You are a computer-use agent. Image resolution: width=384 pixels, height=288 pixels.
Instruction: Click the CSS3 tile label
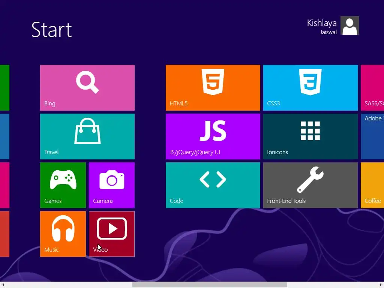pyautogui.click(x=273, y=103)
